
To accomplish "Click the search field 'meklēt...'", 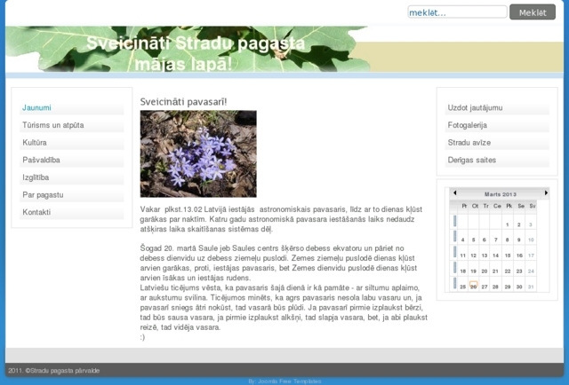I will [x=456, y=12].
